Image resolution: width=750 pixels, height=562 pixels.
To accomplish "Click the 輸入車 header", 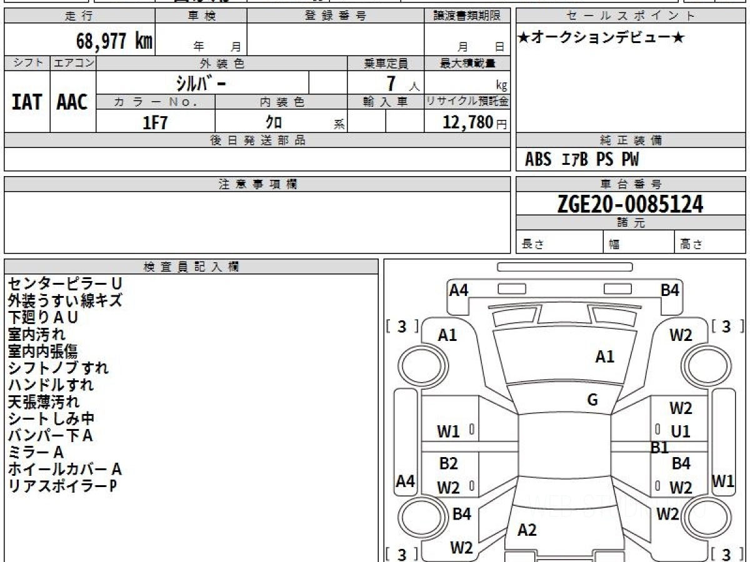I will coord(386,102).
